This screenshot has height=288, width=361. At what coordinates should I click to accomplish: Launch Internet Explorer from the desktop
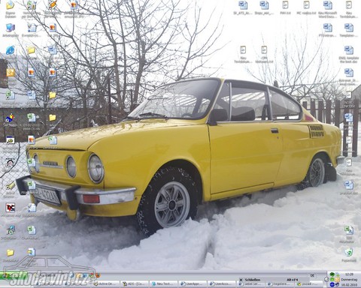pos(11,50)
